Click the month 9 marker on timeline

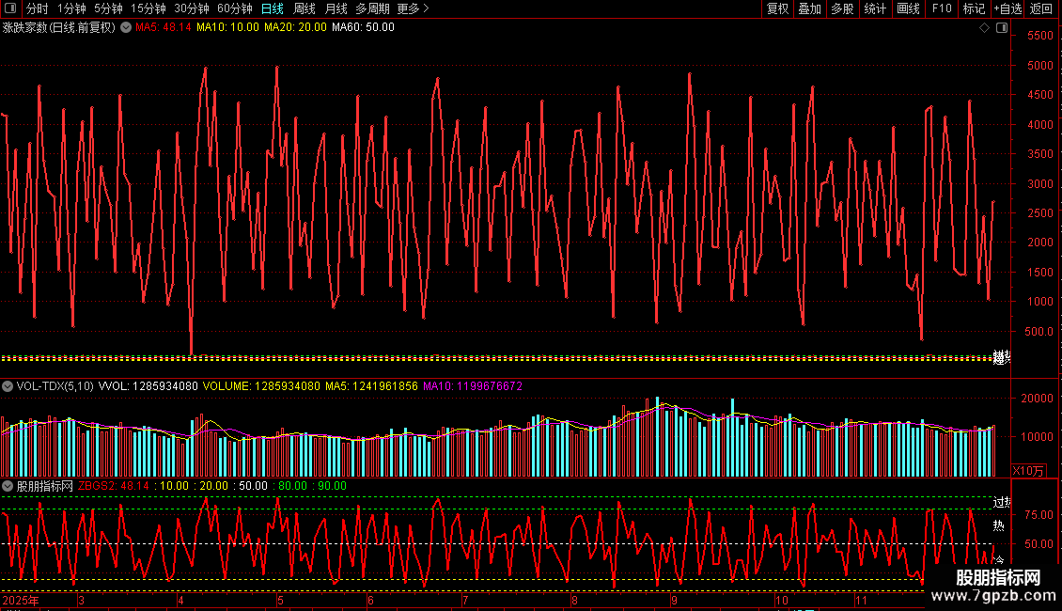[x=673, y=600]
